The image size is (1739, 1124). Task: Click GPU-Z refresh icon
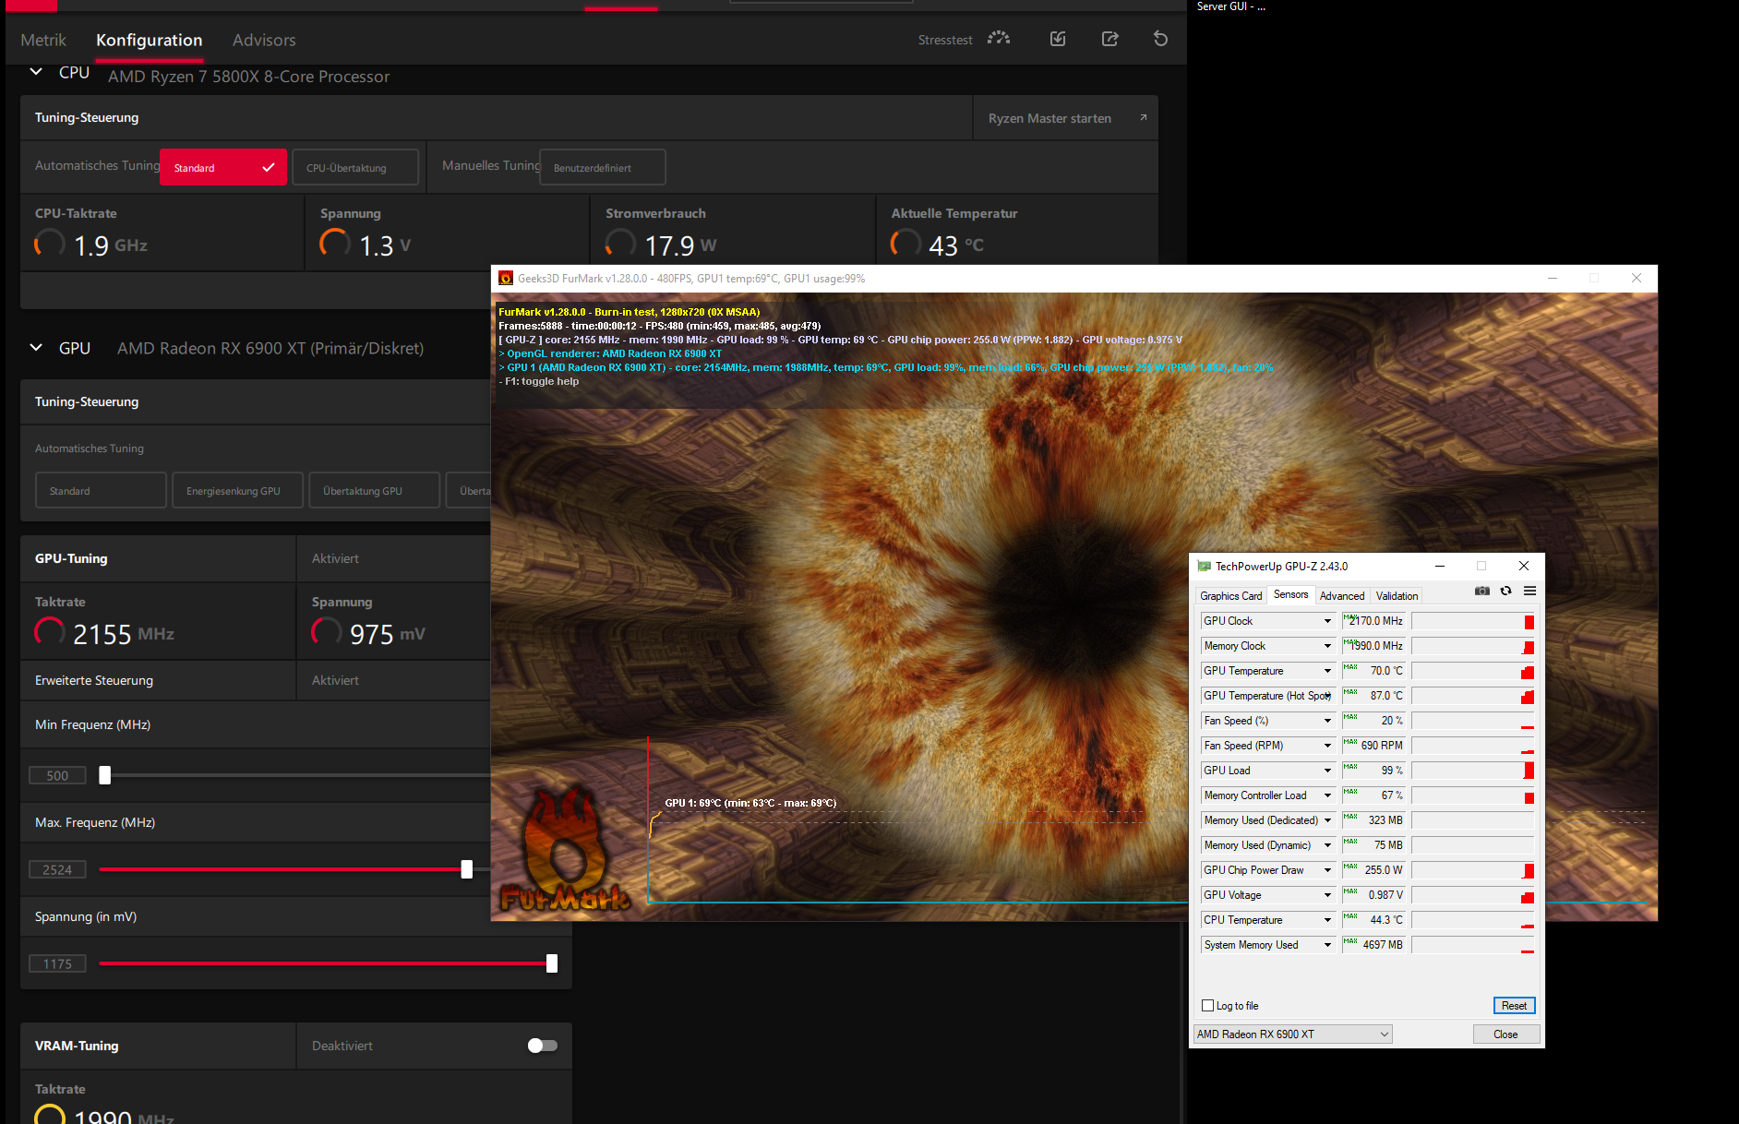pyautogui.click(x=1506, y=591)
